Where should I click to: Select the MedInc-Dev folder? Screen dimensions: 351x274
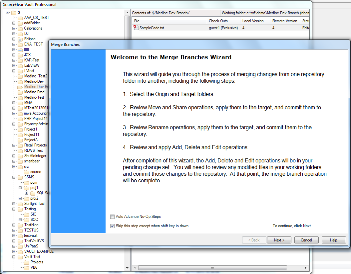point(34,81)
